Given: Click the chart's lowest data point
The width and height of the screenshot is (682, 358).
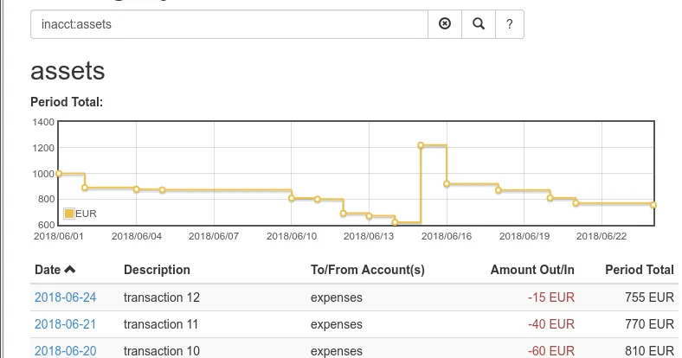Looking at the screenshot, I should [395, 222].
